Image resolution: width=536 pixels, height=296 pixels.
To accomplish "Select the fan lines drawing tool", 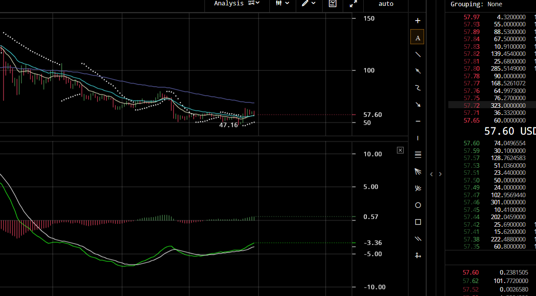I will (x=417, y=172).
